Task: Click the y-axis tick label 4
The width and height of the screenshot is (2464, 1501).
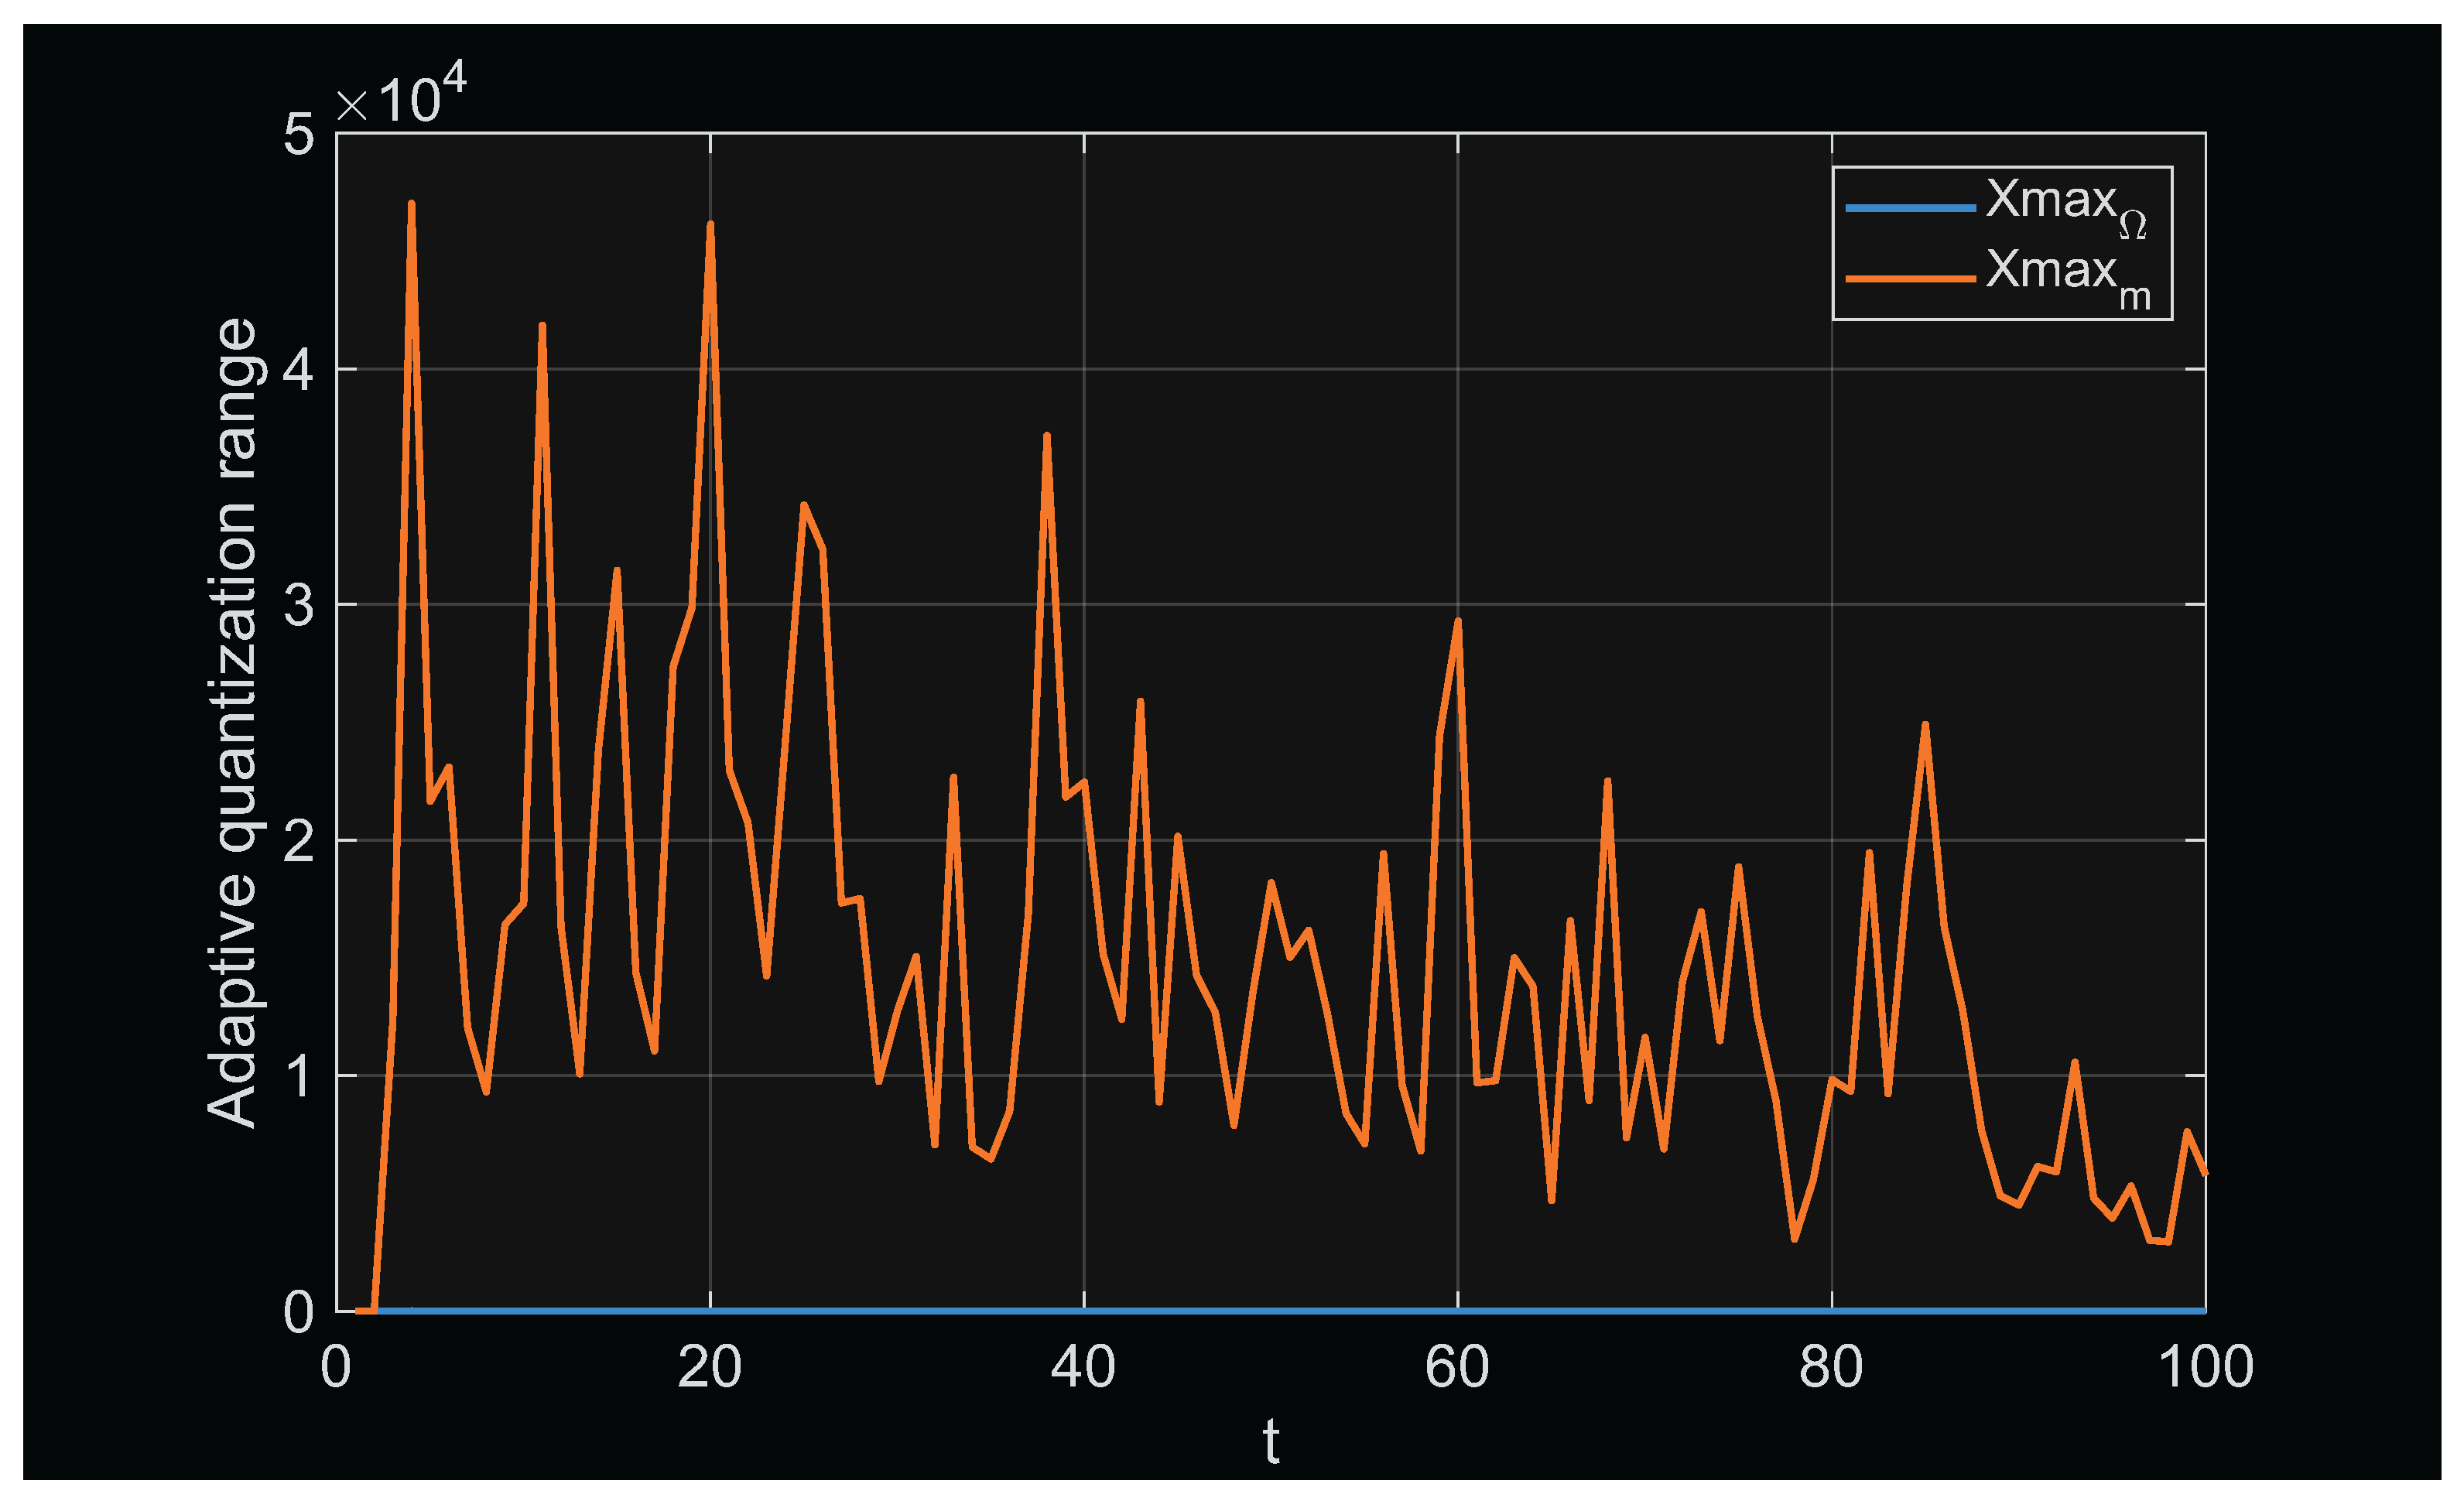Action: click(x=298, y=370)
